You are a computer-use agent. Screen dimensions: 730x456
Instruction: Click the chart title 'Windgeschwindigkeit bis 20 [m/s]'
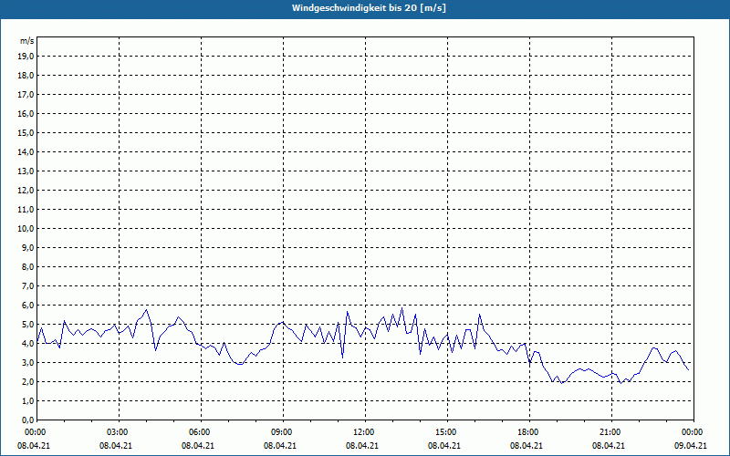369,8
